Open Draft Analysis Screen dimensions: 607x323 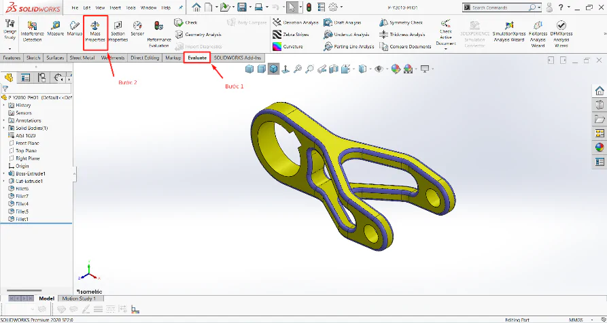point(342,22)
